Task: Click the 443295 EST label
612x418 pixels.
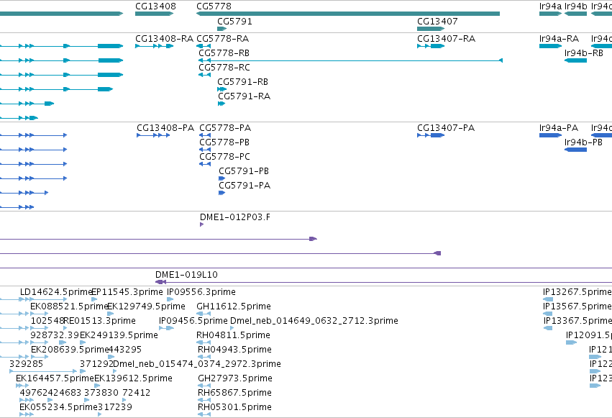Action: 124,350
